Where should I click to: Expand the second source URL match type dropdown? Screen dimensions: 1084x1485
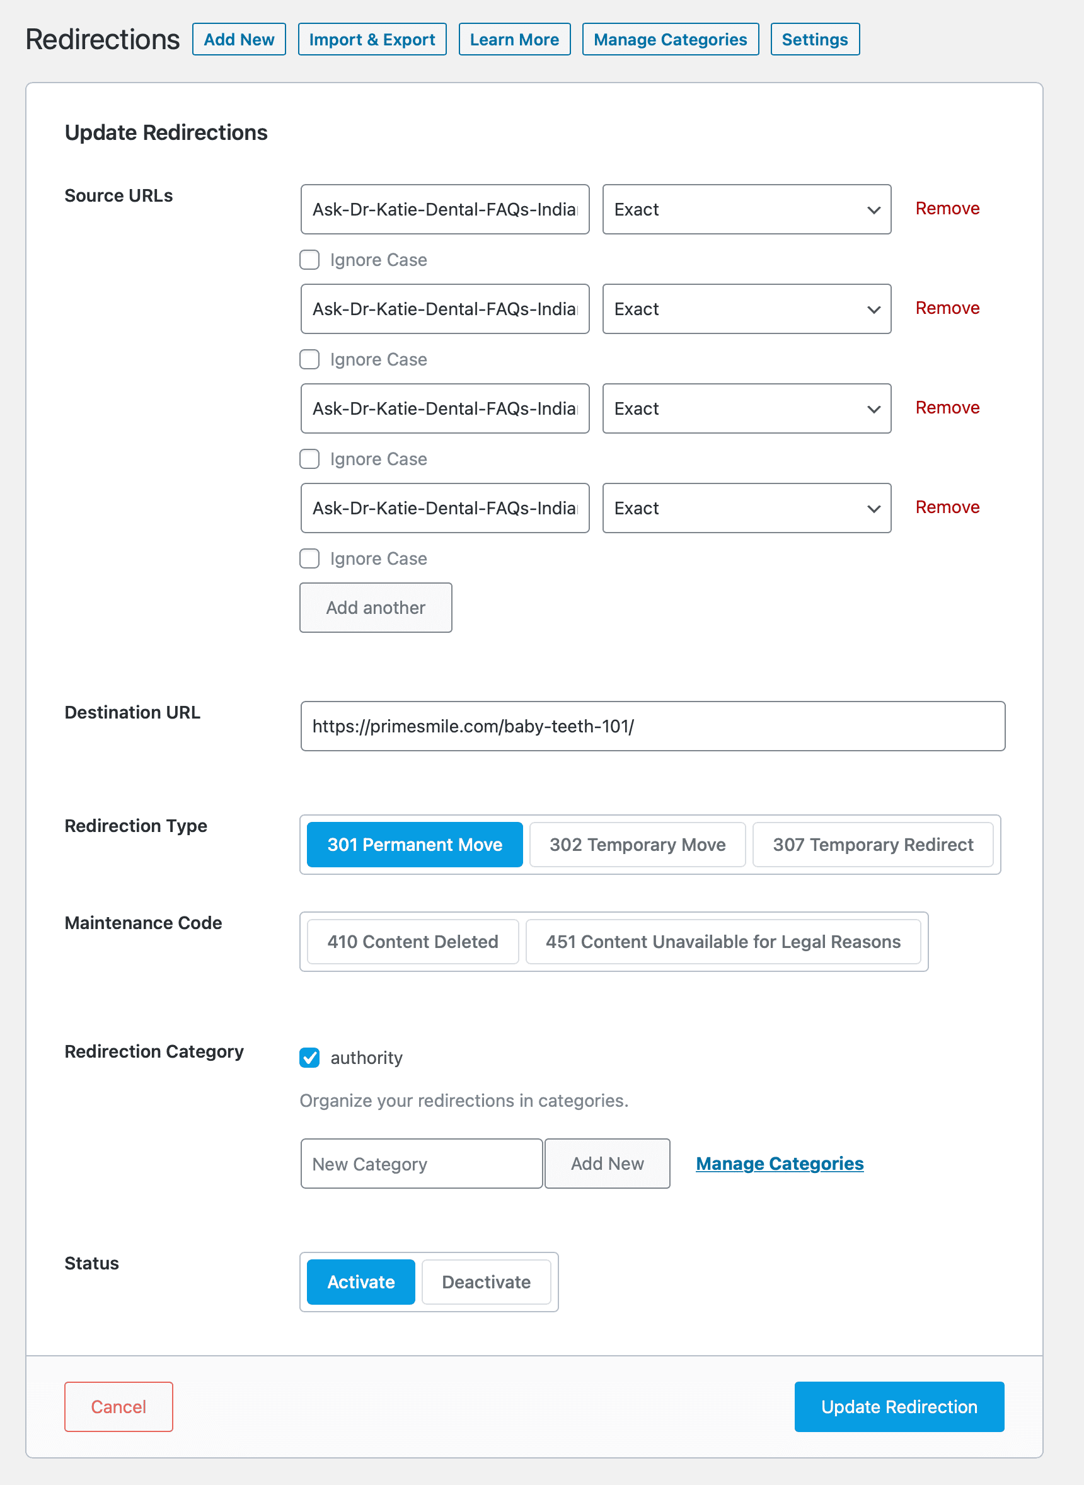coord(746,309)
